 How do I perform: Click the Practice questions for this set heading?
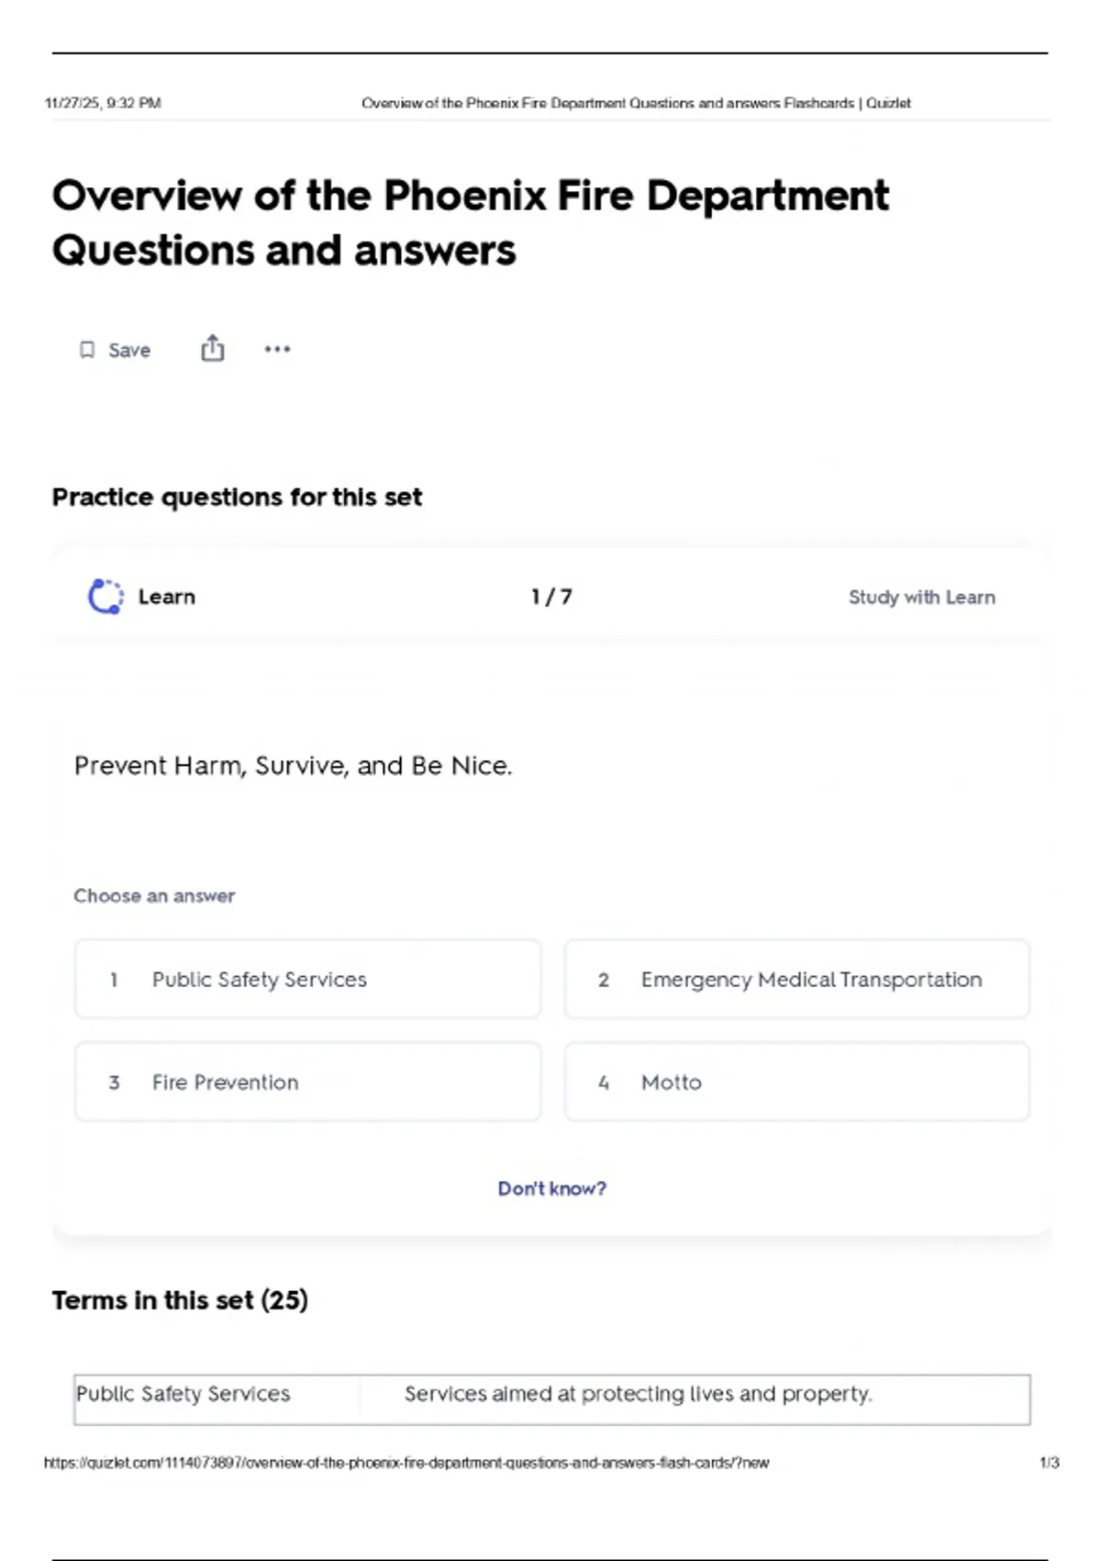(x=237, y=497)
